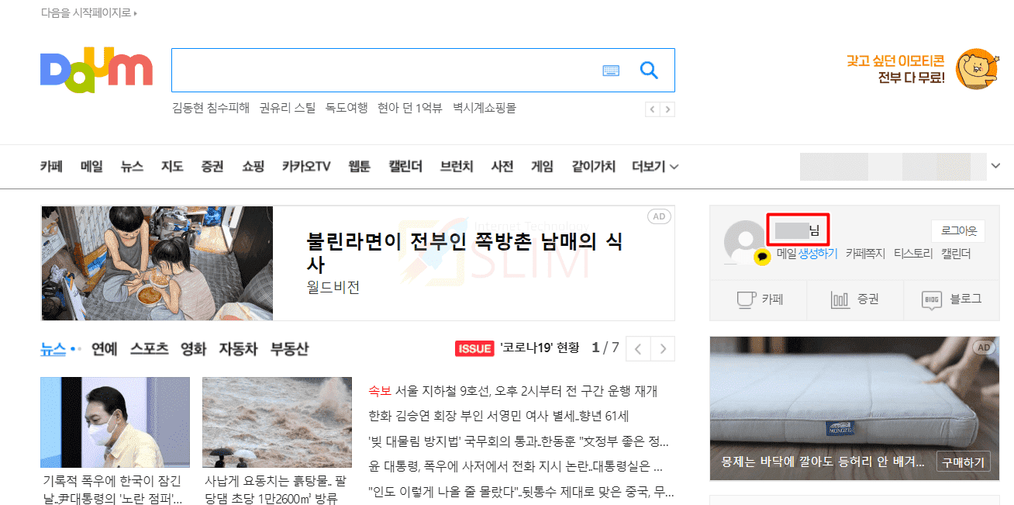Go to previous issue with left chevron
1014x505 pixels.
[638, 348]
